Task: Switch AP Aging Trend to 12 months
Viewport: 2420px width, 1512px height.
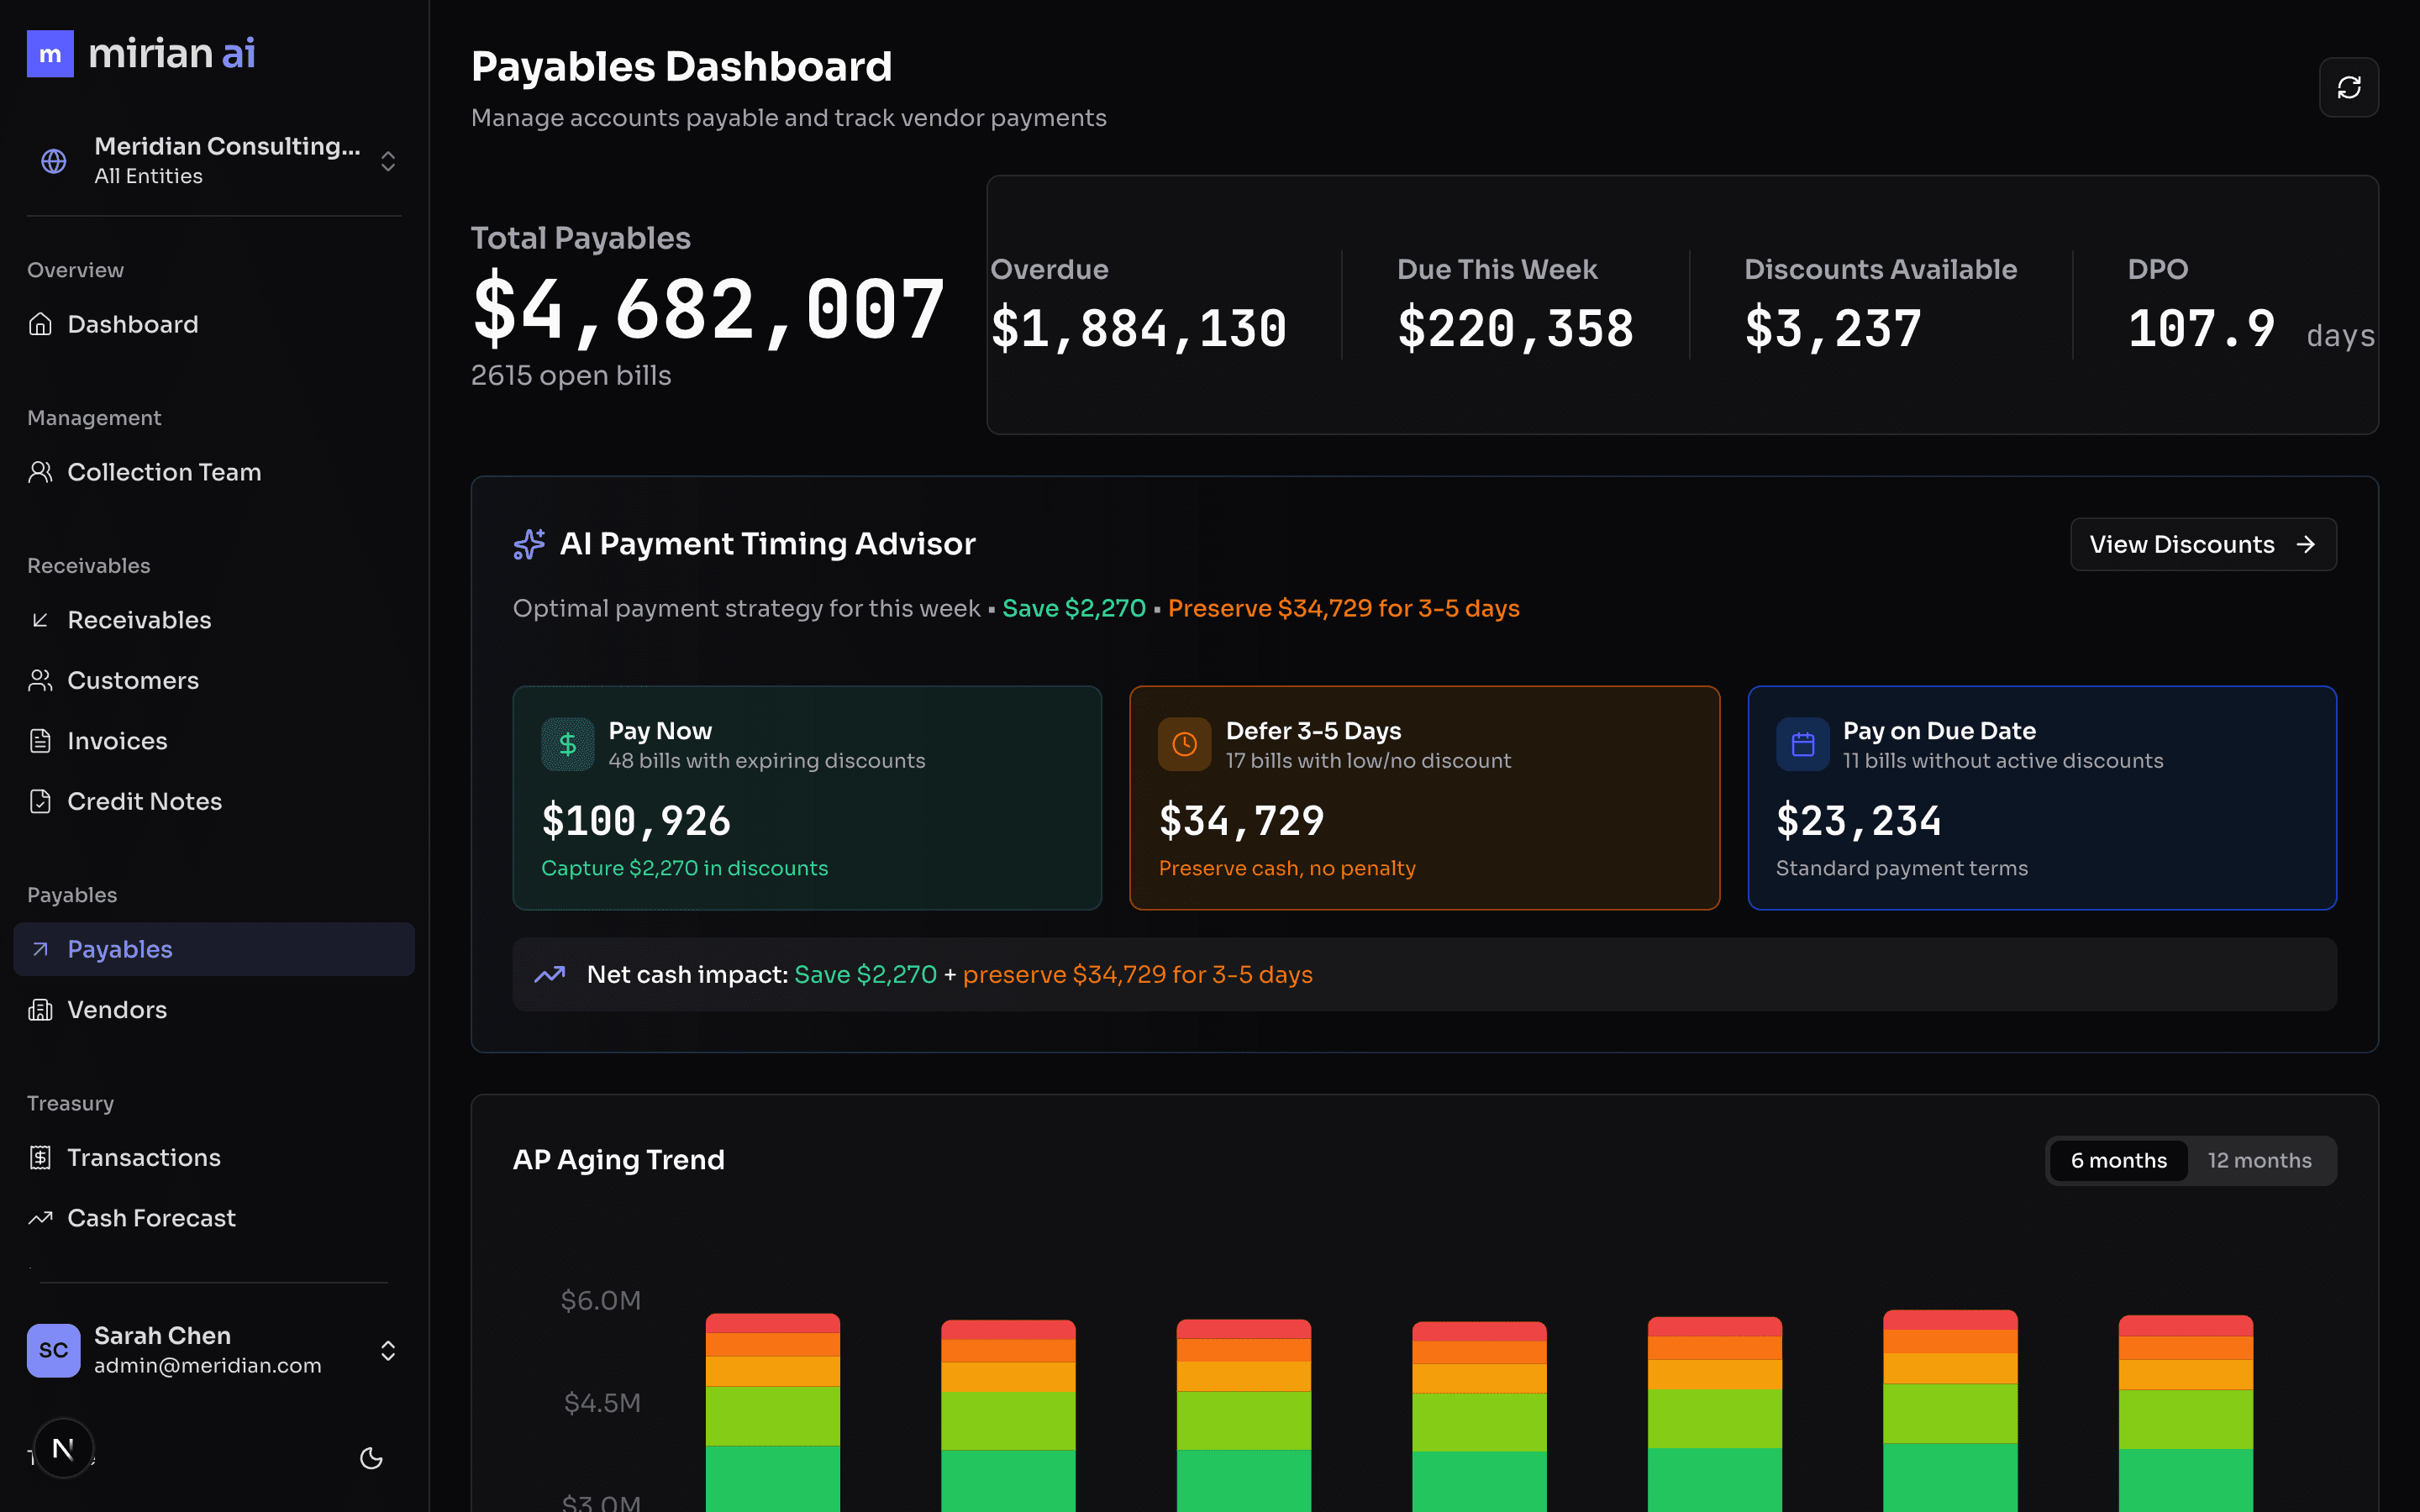Action: 2260,1160
